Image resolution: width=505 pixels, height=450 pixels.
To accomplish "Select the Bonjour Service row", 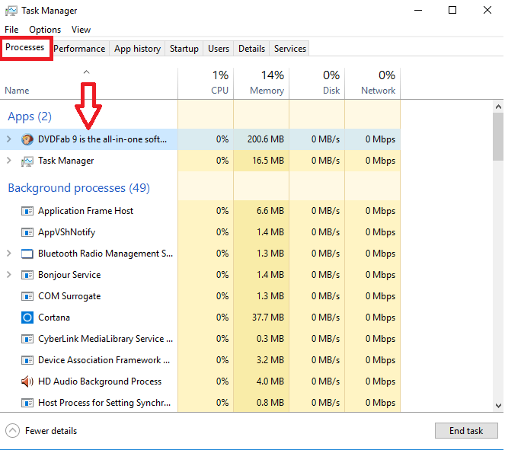I will [200, 275].
